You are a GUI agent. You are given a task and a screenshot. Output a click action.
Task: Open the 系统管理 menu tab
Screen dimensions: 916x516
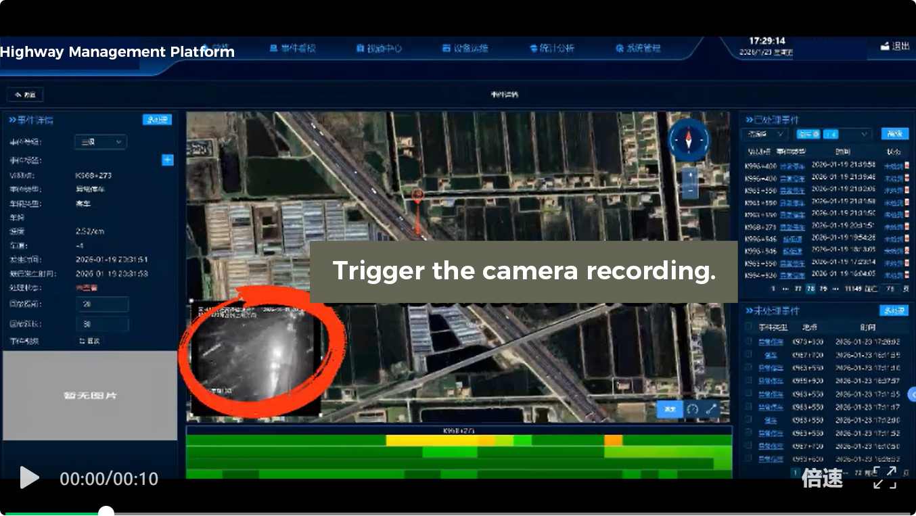(x=638, y=49)
